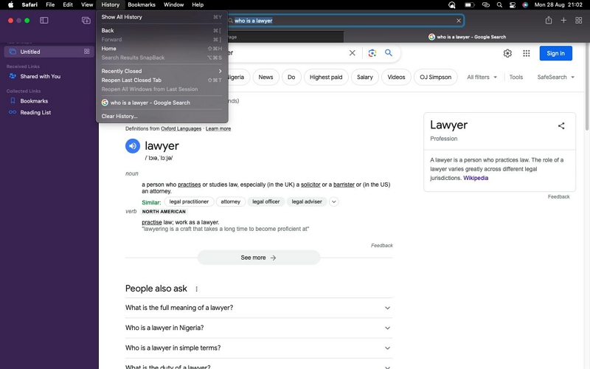
Task: Open a new tab with plus icon
Action: click(563, 21)
